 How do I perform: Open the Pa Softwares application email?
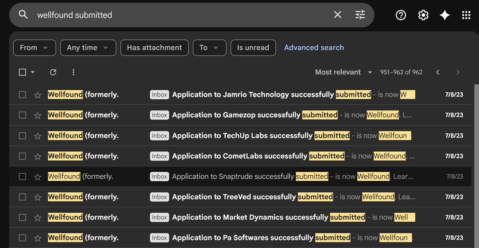[x=240, y=238]
